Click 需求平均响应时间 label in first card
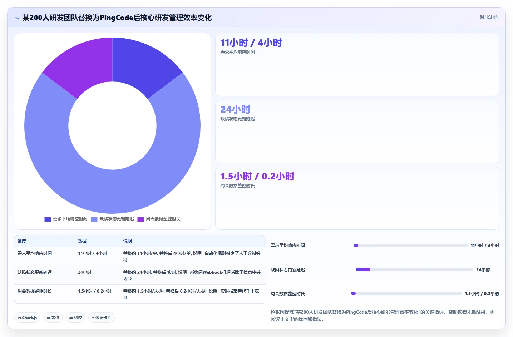Image resolution: width=513 pixels, height=337 pixels. 237,52
